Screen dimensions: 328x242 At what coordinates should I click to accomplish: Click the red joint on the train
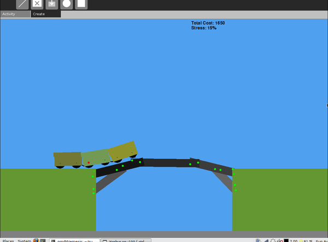[89, 162]
